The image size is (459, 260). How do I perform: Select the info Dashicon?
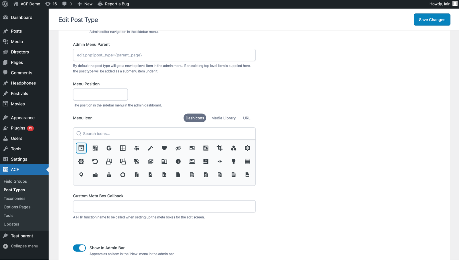click(178, 161)
